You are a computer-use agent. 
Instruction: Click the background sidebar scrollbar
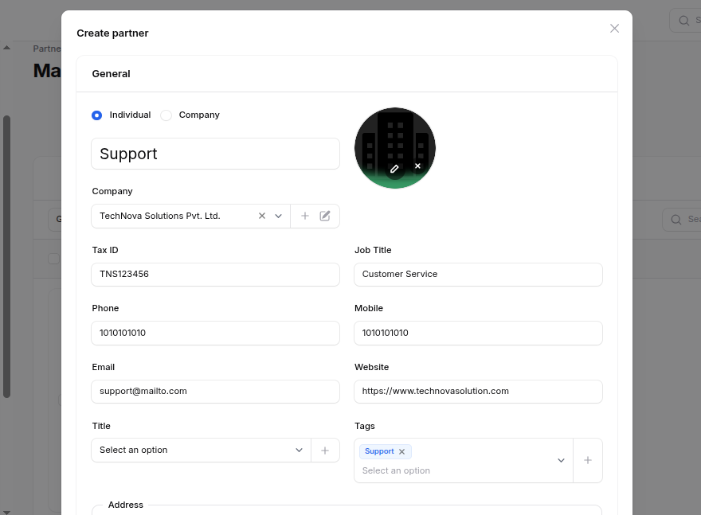pos(6,256)
